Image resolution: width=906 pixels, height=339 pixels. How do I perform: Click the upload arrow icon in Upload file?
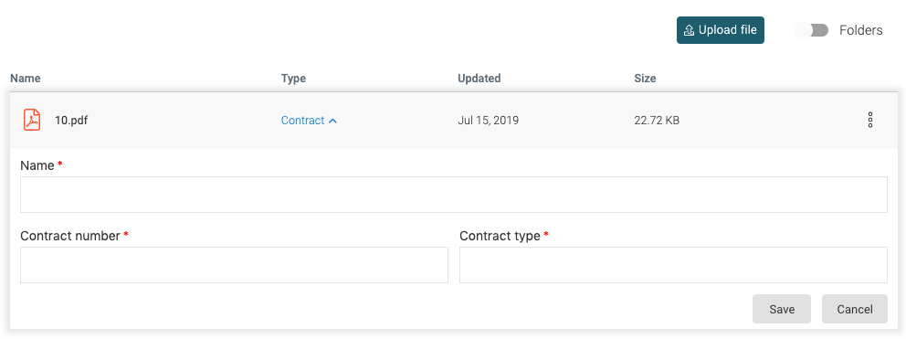tap(689, 30)
